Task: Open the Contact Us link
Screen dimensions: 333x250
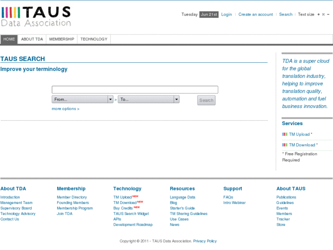Action: 10,219
